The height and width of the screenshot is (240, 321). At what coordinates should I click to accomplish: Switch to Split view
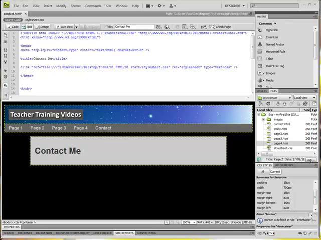[27, 27]
